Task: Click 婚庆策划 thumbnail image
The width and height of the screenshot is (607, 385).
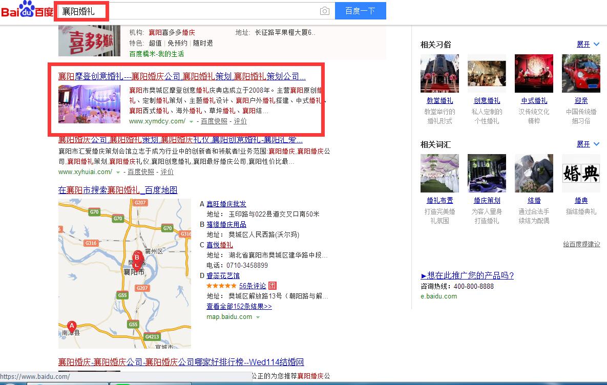Action: (x=487, y=173)
